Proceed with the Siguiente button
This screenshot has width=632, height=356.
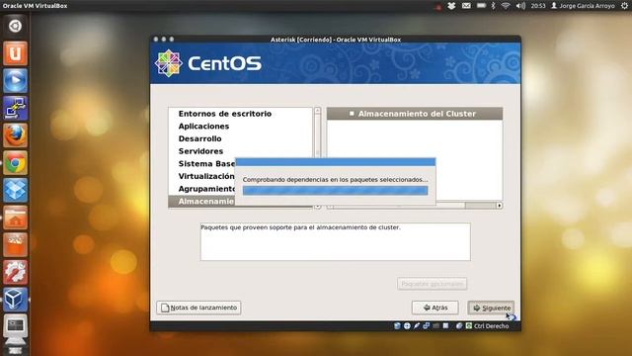[x=491, y=308]
